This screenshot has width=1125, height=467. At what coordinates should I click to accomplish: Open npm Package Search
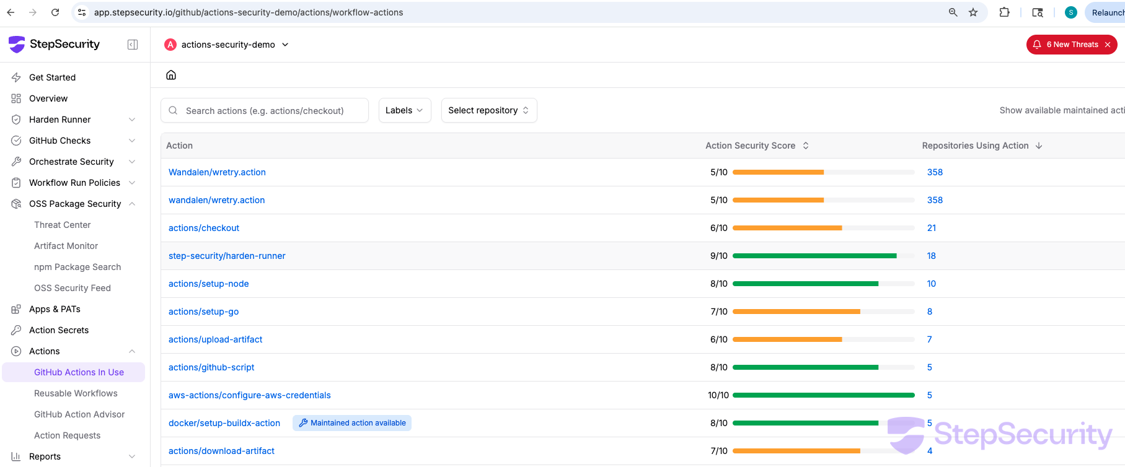[77, 267]
